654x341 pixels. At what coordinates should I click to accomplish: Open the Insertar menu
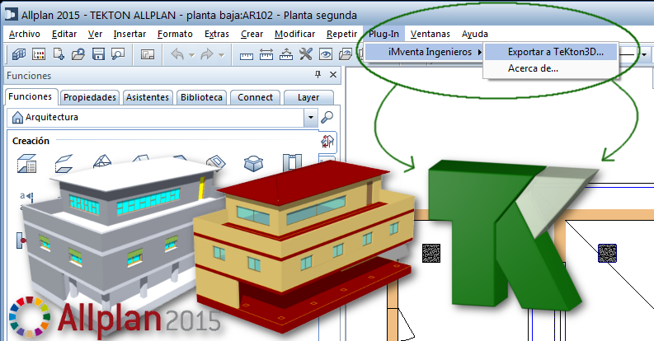point(129,34)
